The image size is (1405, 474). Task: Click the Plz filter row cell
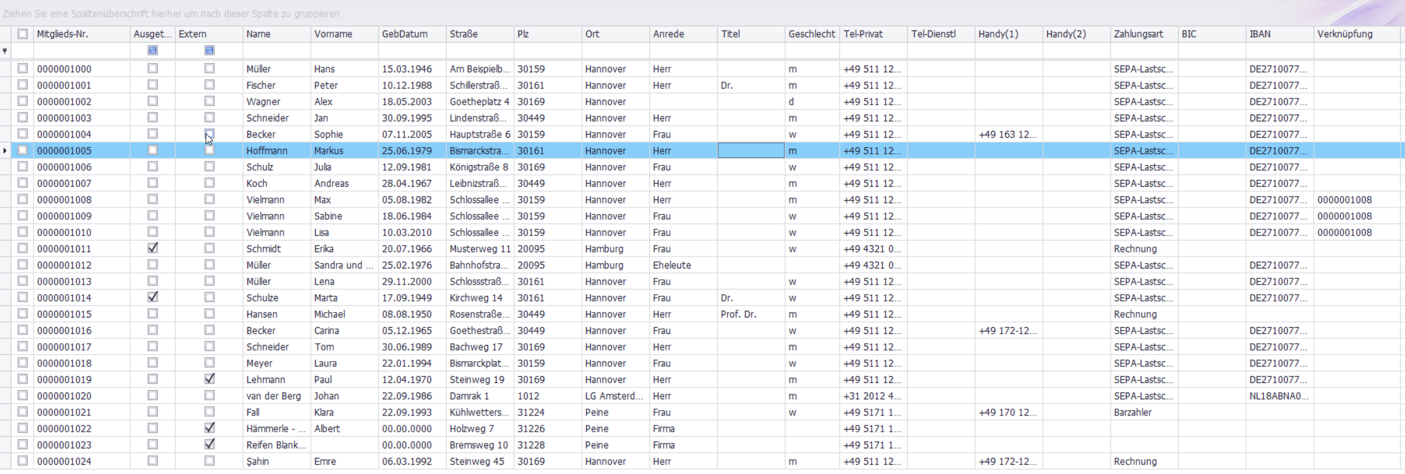(547, 50)
